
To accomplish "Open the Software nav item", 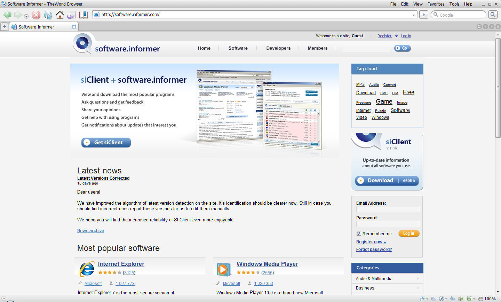I will pyautogui.click(x=238, y=48).
